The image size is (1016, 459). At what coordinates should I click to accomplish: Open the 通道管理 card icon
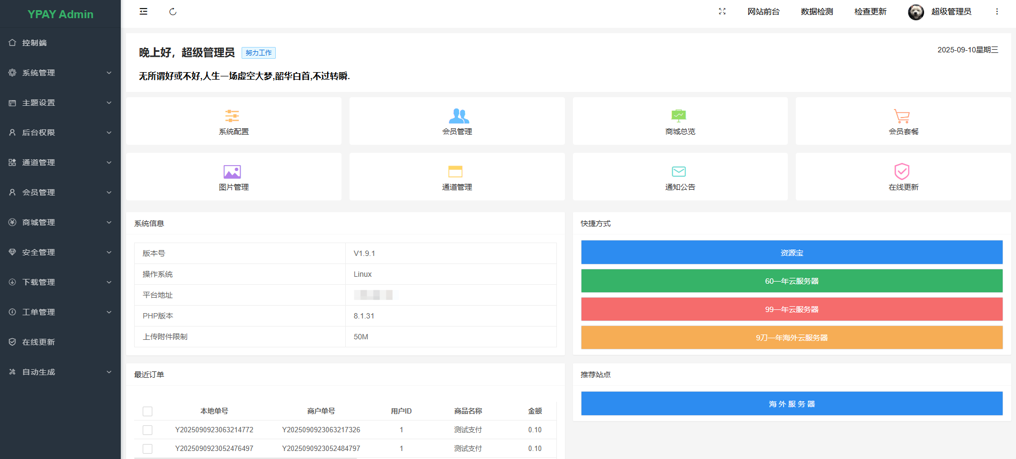[455, 172]
